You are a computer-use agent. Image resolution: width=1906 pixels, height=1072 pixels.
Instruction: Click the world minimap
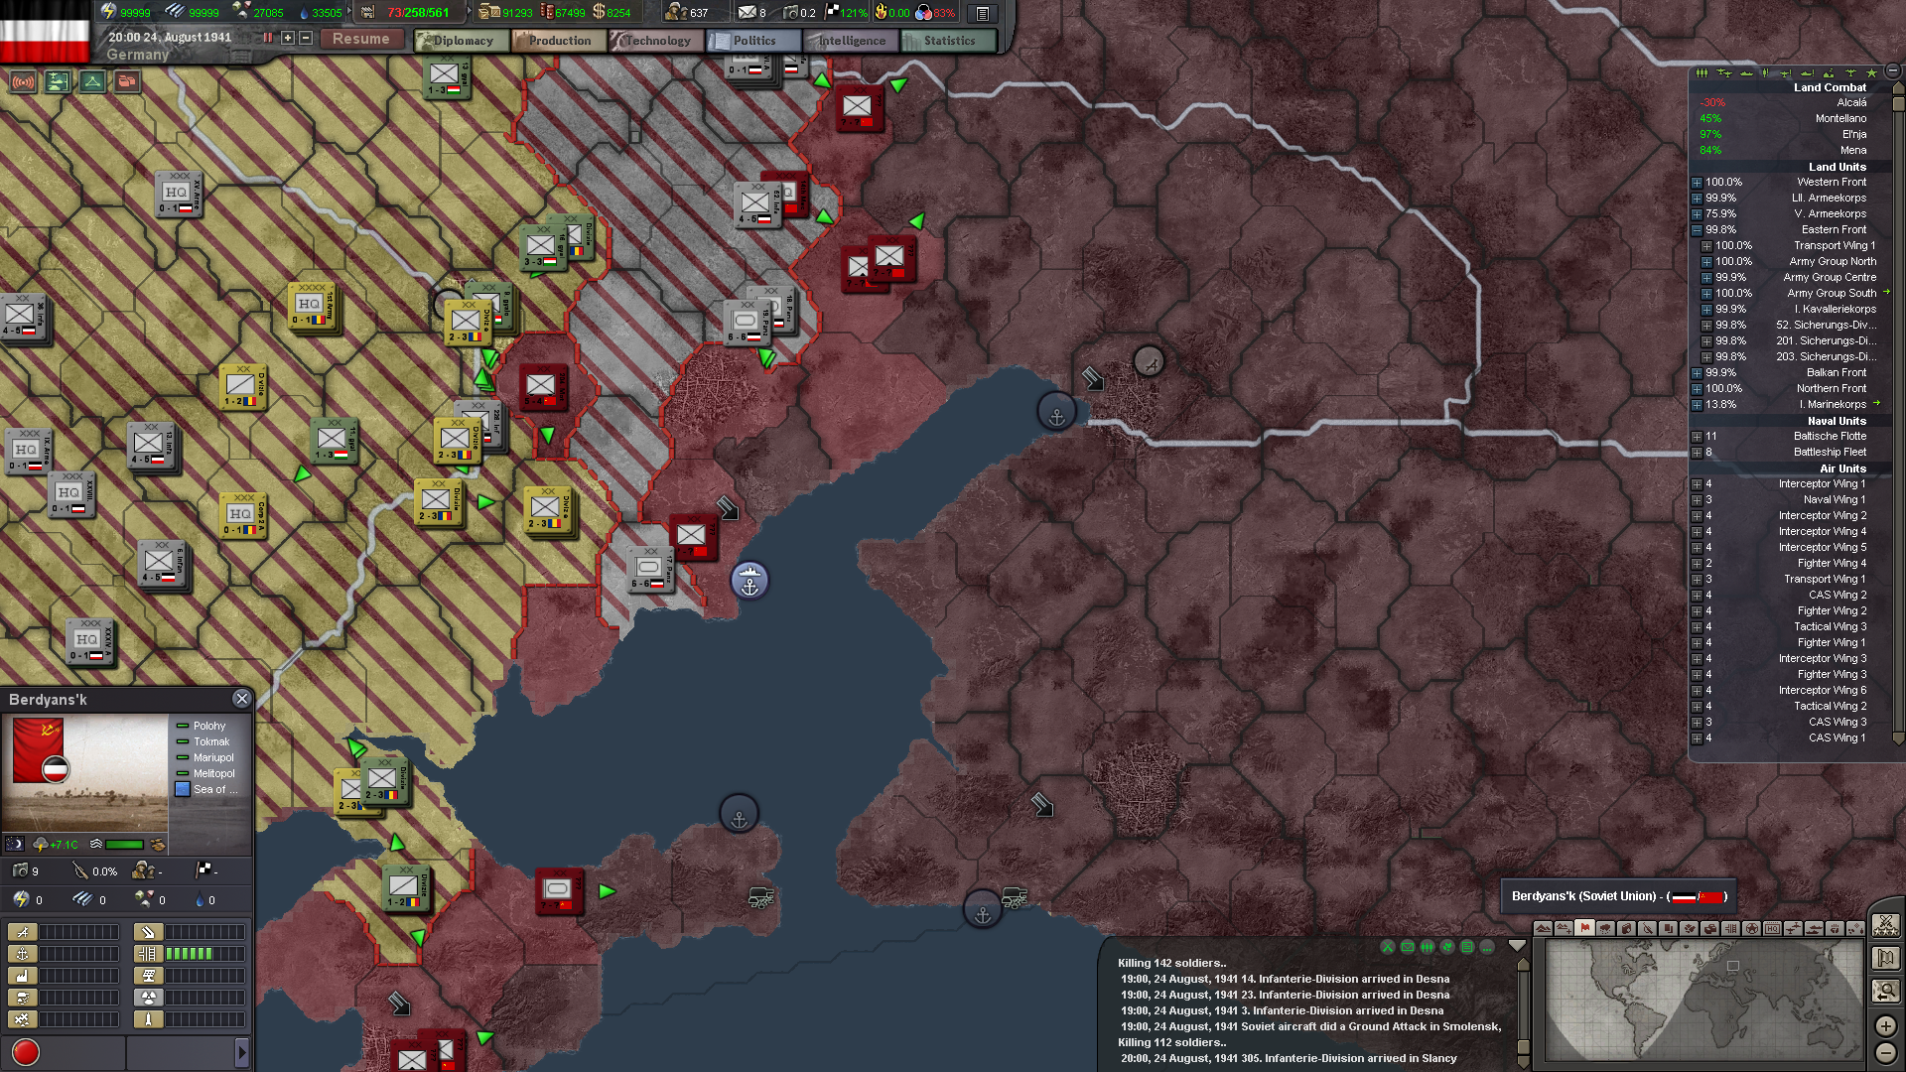coord(1703,1000)
